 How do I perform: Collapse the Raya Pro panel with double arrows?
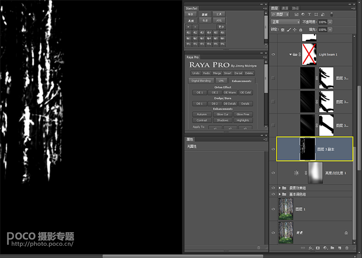point(262,53)
